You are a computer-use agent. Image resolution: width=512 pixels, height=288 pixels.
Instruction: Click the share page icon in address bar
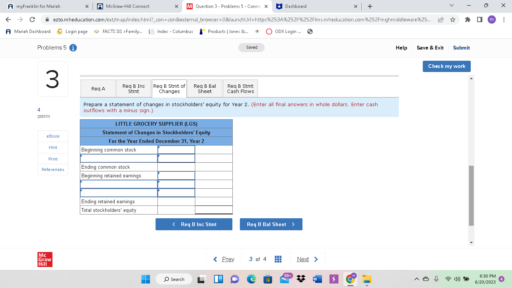click(x=442, y=19)
